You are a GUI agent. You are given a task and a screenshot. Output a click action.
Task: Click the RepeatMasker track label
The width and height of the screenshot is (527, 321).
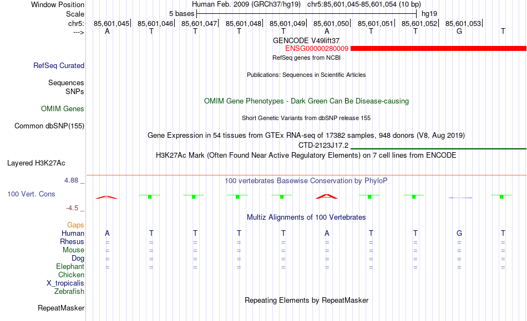(61, 308)
